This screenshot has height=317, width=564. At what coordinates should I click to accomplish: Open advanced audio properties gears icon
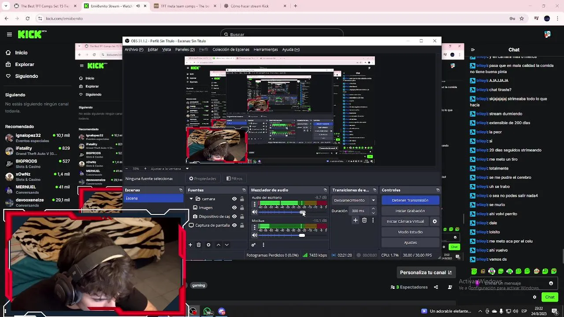click(253, 245)
